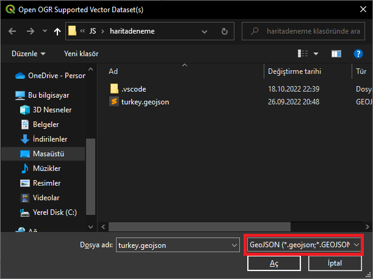Click file list scroll left arrow
The width and height of the screenshot is (373, 279).
tap(103, 226)
